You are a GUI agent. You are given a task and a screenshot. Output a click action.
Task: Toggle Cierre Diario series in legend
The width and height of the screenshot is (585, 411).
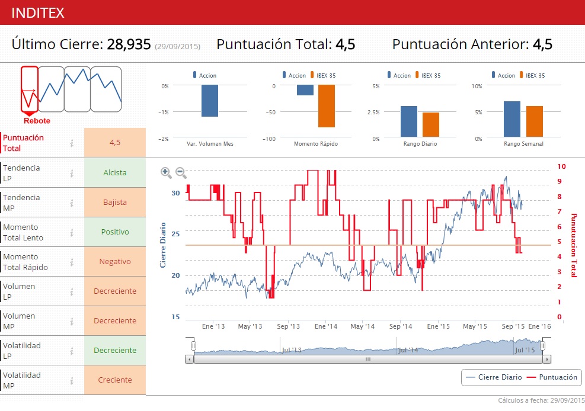pos(494,377)
